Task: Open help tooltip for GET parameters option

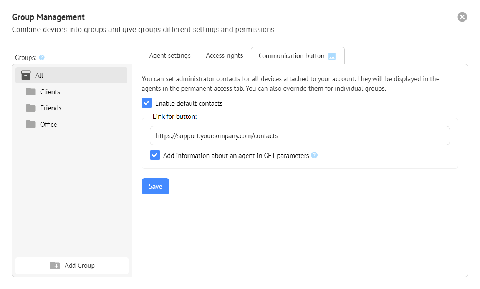Action: coord(314,155)
